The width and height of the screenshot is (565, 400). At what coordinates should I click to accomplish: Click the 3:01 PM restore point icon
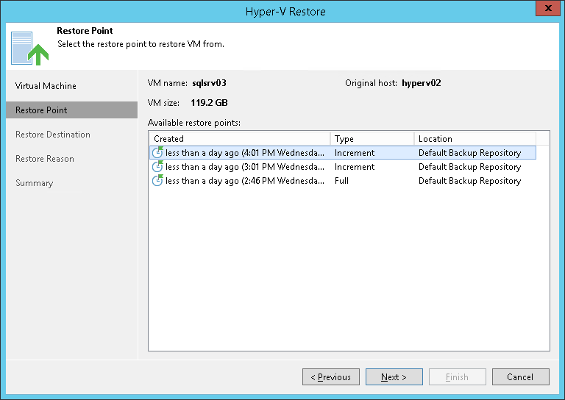[157, 167]
